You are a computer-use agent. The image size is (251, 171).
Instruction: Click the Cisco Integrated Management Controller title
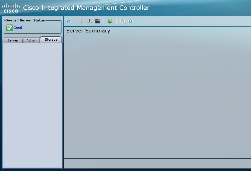[x=85, y=8]
